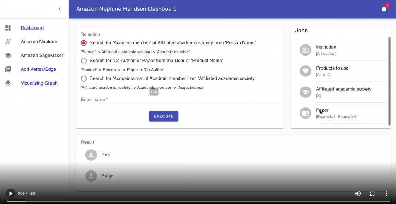396x204 pixels.
Task: Open the Amazon Neptune menu item
Action: click(x=39, y=42)
